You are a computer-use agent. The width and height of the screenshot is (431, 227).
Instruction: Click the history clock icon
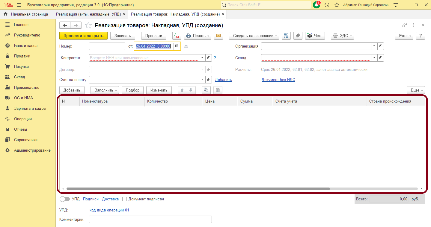tap(327, 5)
